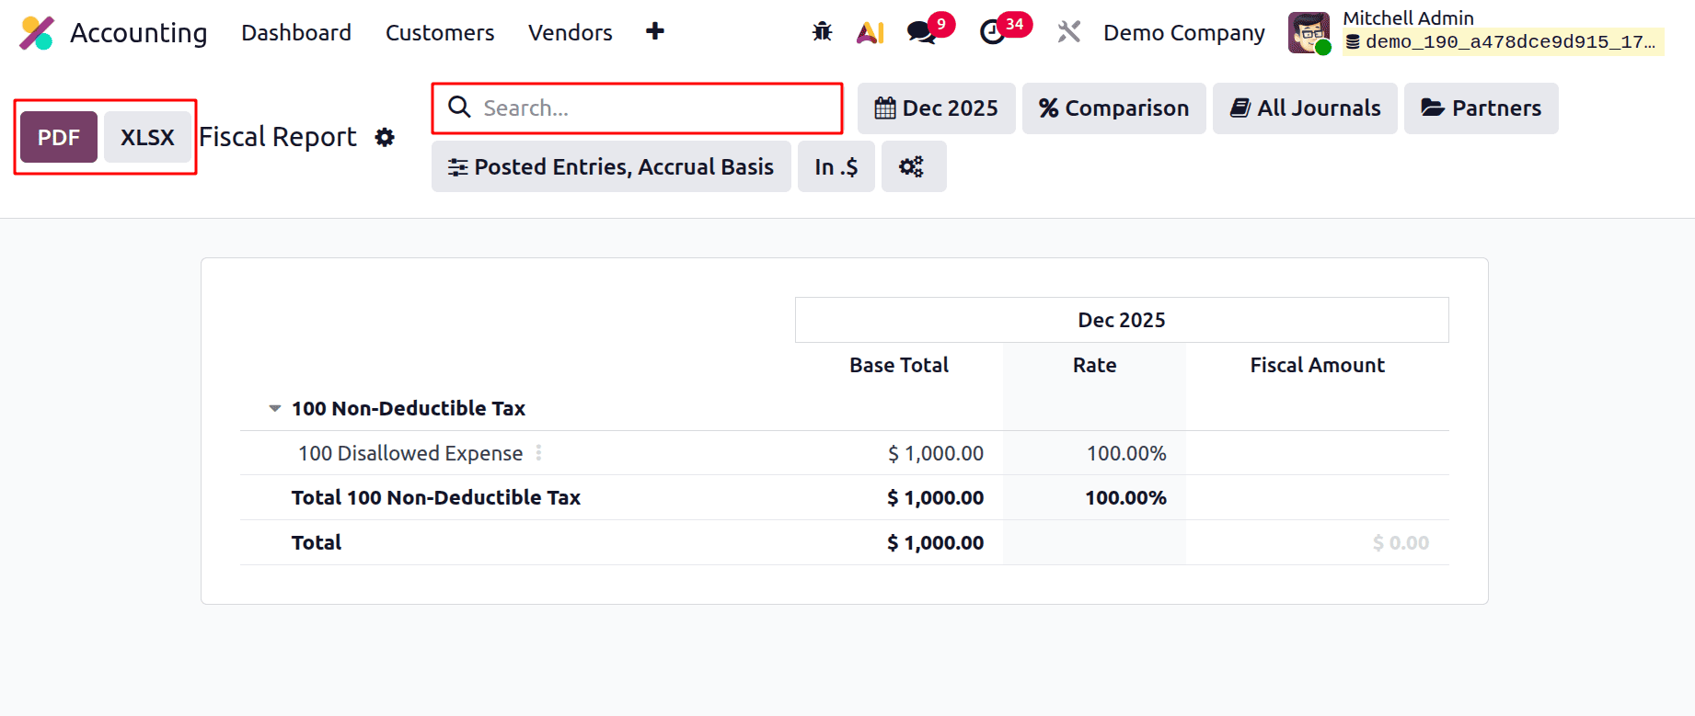Focus the Search... input field
Viewport: 1695px width, 716px height.
[x=637, y=108]
